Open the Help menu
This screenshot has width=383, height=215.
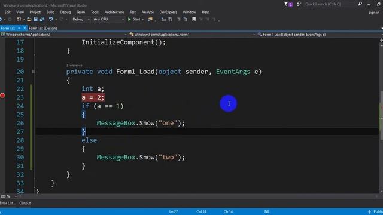pos(205,12)
